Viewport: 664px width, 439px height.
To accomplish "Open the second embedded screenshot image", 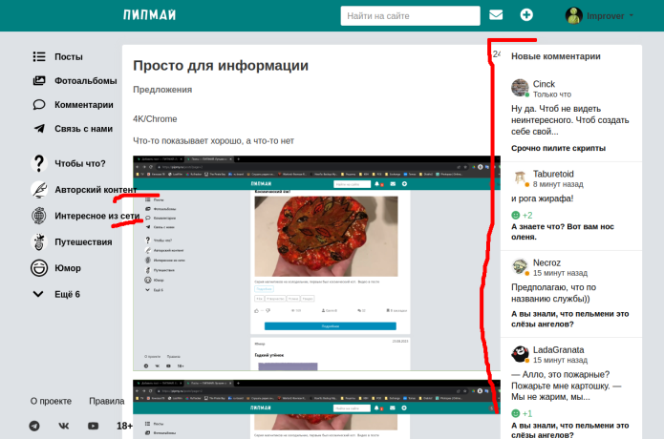I will click(316, 409).
